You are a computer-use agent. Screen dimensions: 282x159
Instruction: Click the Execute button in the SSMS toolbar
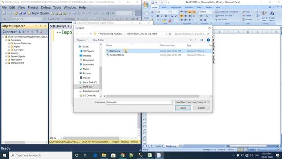[x=52, y=19]
